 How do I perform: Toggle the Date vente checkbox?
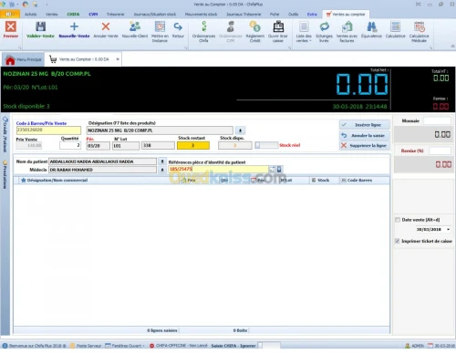[398, 220]
